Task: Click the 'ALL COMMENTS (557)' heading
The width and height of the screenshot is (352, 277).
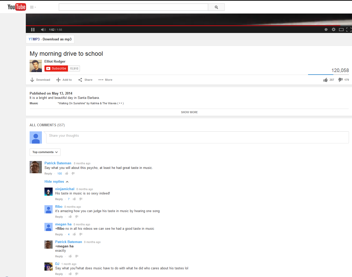Action: pyautogui.click(x=47, y=125)
